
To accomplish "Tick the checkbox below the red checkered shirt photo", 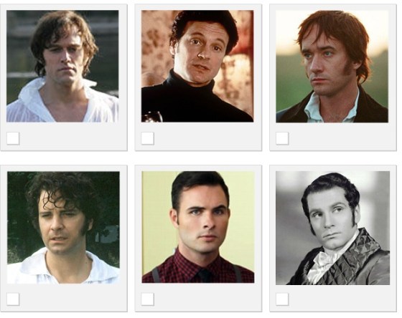I will tap(147, 299).
